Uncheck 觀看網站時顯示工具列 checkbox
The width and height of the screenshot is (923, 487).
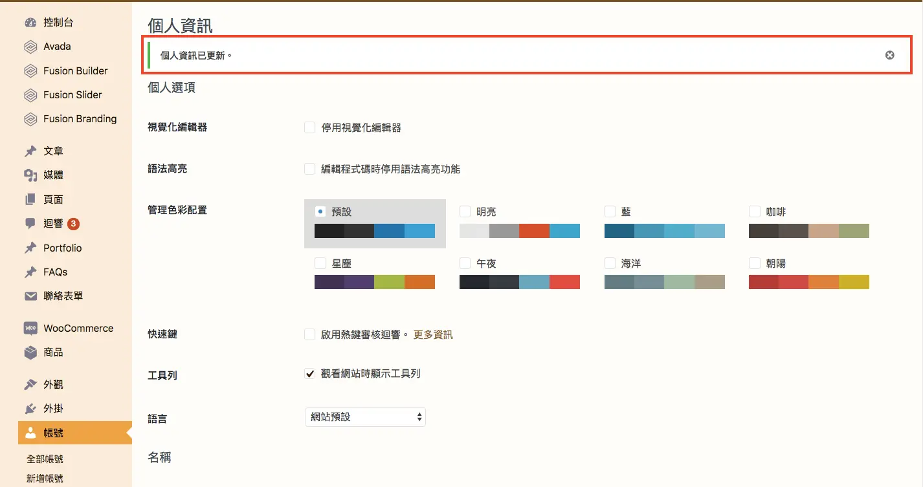[310, 373]
